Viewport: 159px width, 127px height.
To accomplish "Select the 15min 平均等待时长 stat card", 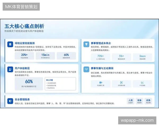I will (x=45, y=56).
